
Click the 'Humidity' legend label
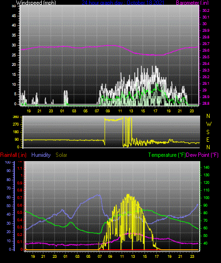[41, 155]
